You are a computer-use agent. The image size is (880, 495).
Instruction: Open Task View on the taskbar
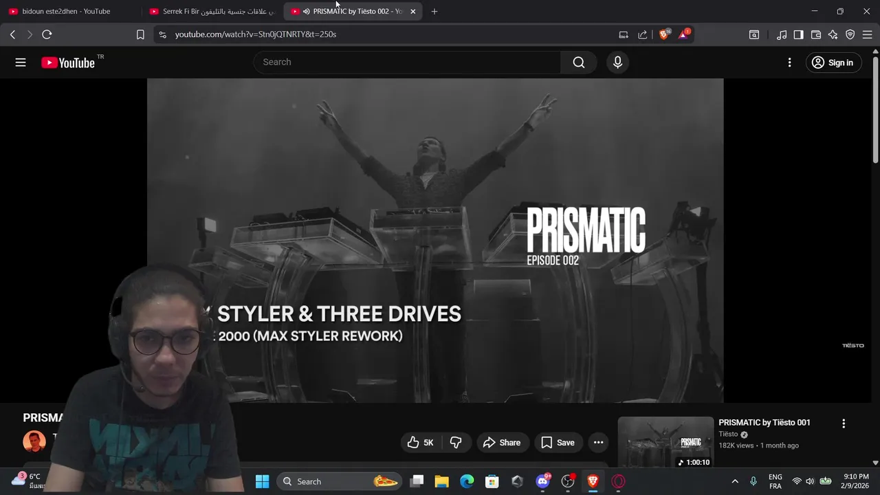coord(417,481)
